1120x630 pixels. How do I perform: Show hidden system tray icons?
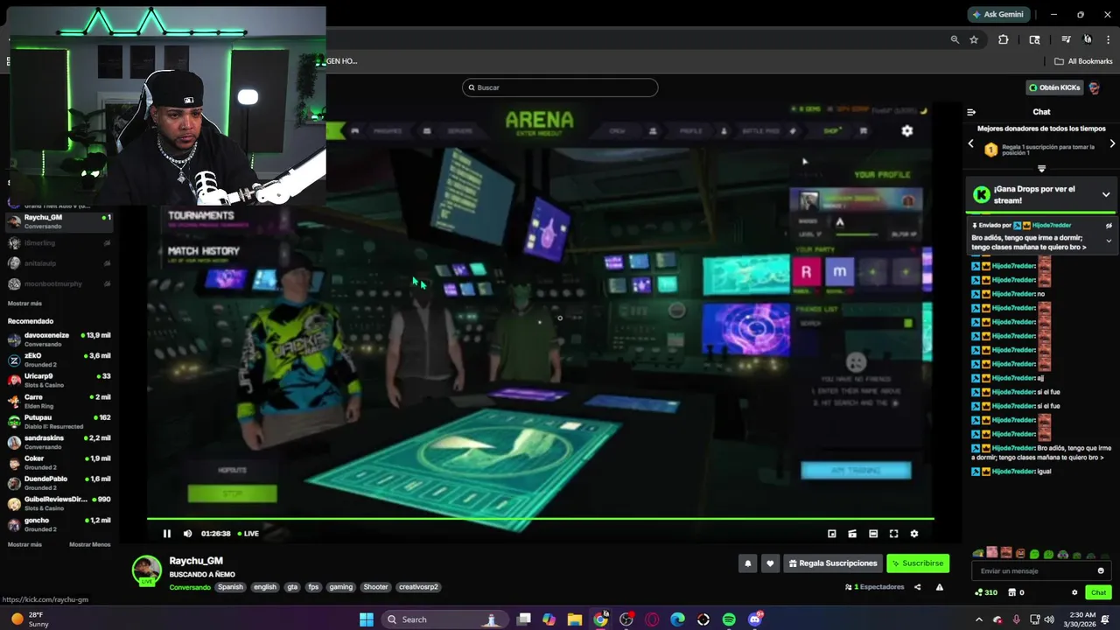978,619
